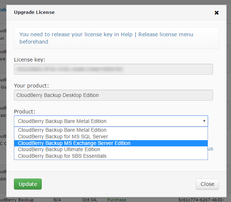Click the Purchase link in the background table
231x202 pixels.
pos(116,200)
